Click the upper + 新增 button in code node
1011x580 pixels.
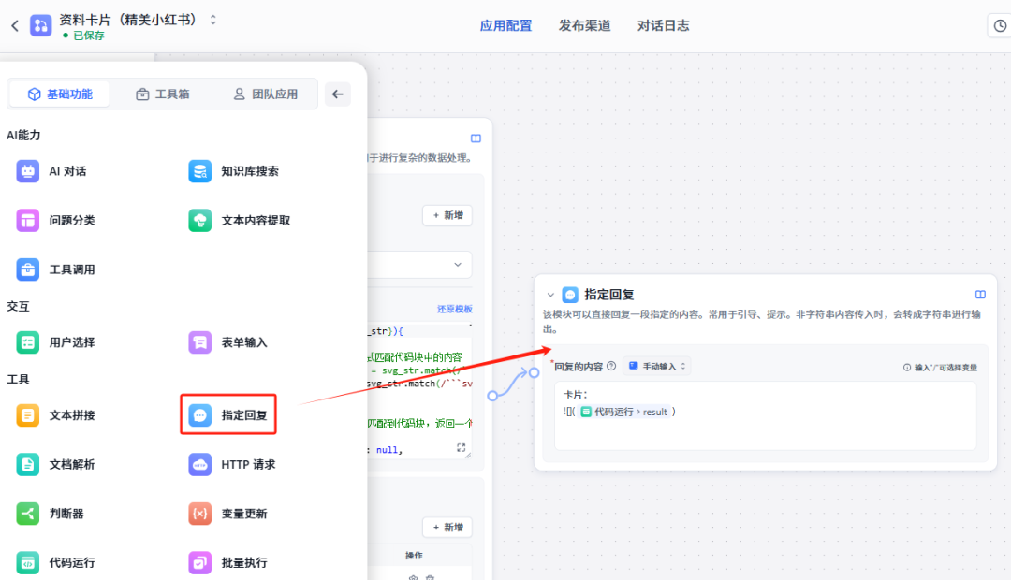[447, 215]
